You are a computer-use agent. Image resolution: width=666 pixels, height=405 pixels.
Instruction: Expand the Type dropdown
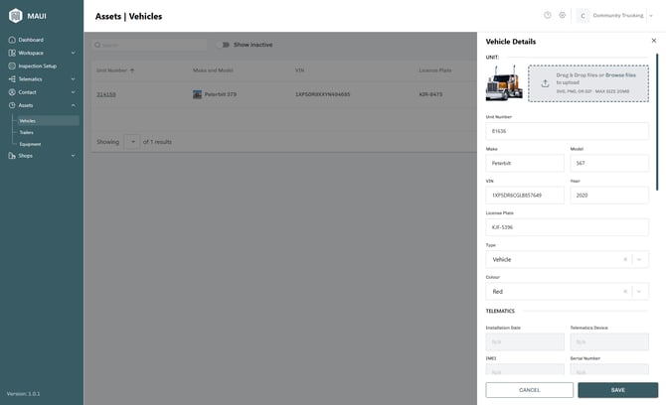[640, 259]
